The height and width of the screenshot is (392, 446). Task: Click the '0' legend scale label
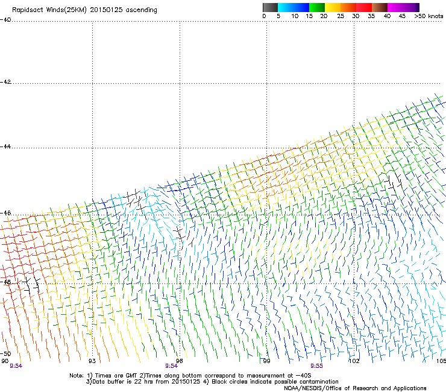pos(264,16)
